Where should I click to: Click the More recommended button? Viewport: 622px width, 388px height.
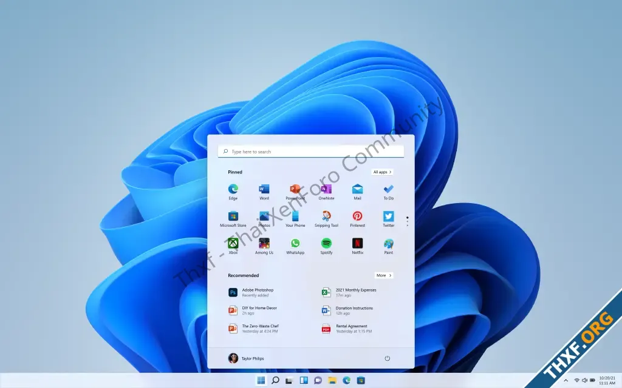[x=384, y=276]
